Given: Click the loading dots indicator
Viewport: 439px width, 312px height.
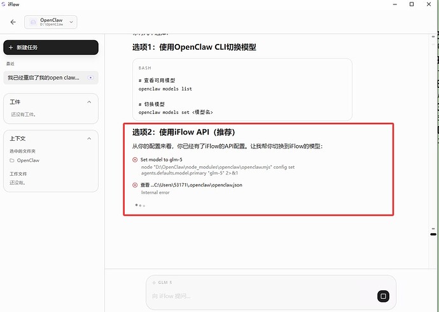Looking at the screenshot, I should click(x=140, y=206).
